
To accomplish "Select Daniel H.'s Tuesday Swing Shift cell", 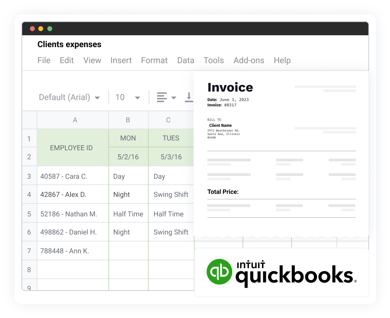I will click(171, 232).
